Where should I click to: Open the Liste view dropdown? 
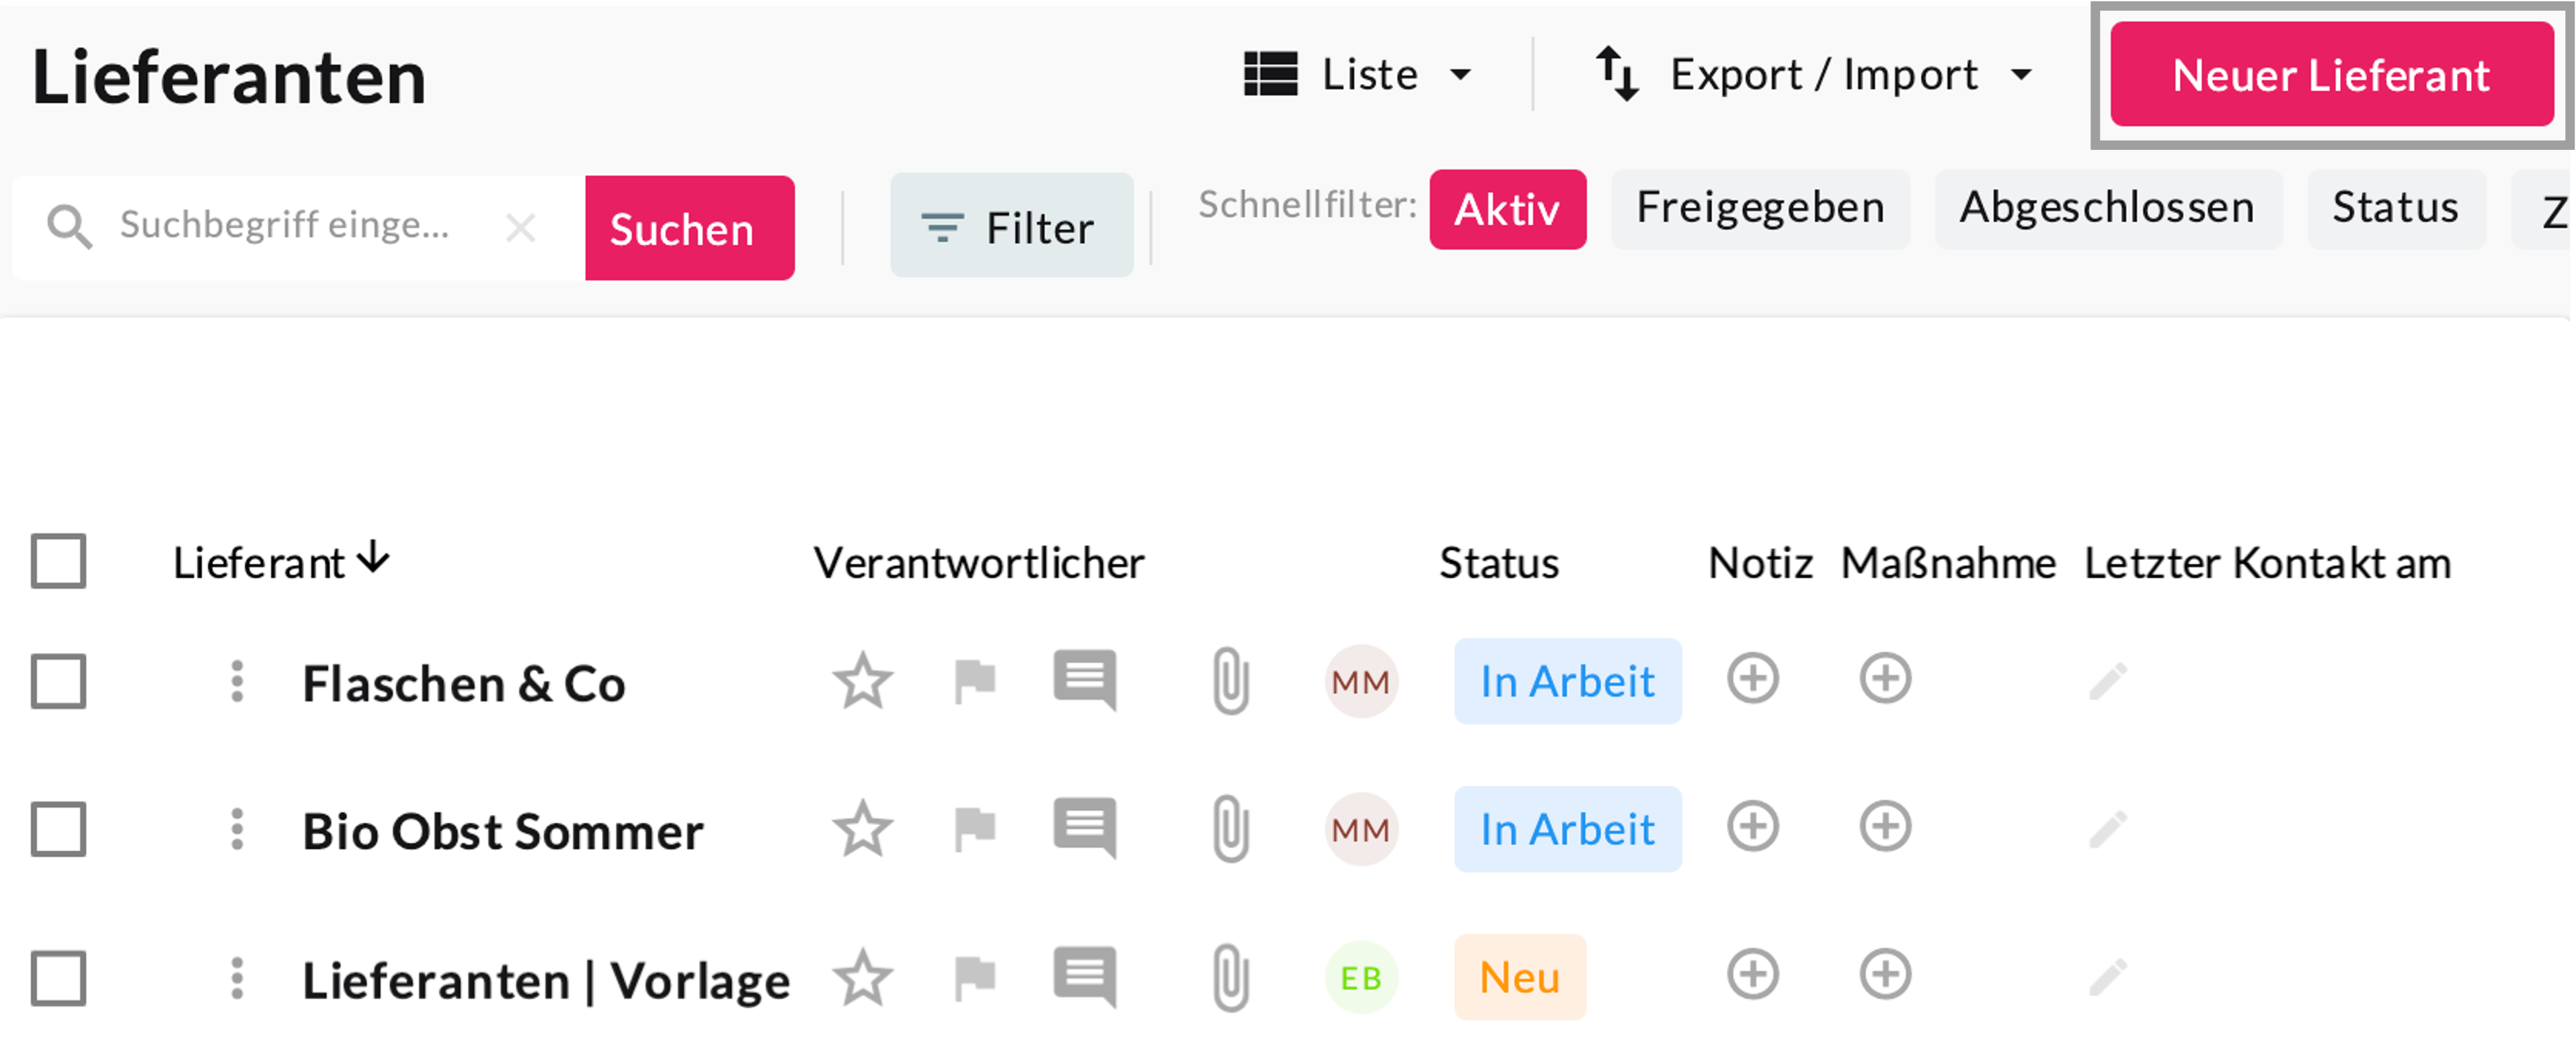click(x=1358, y=75)
